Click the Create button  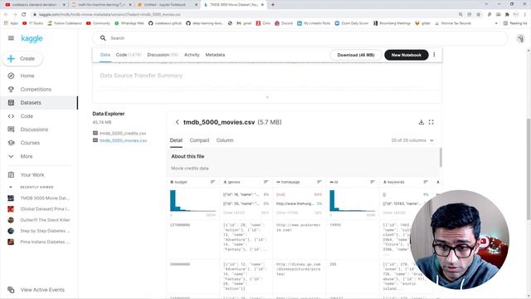(22, 59)
